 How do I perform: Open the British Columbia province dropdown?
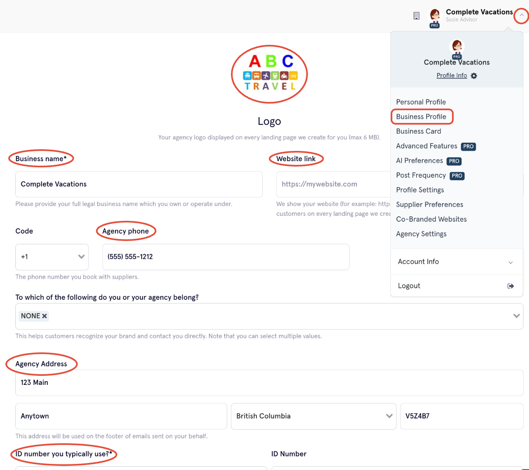tap(314, 416)
